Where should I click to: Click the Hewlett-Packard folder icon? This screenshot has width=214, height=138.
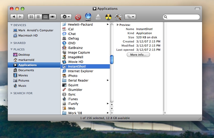coord(64,24)
